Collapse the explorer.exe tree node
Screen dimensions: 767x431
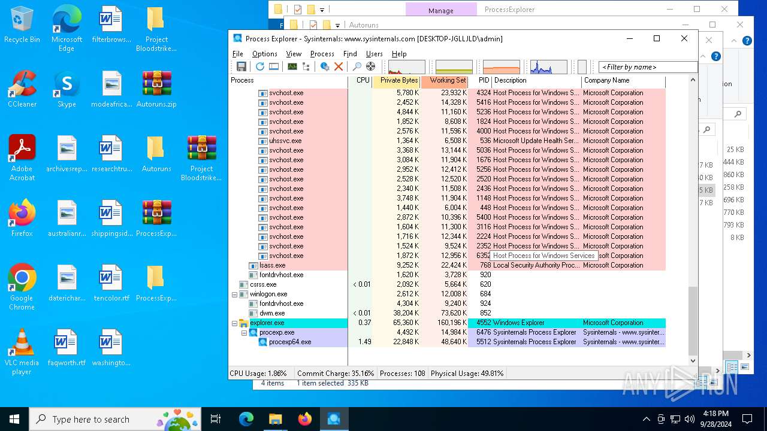tap(235, 323)
